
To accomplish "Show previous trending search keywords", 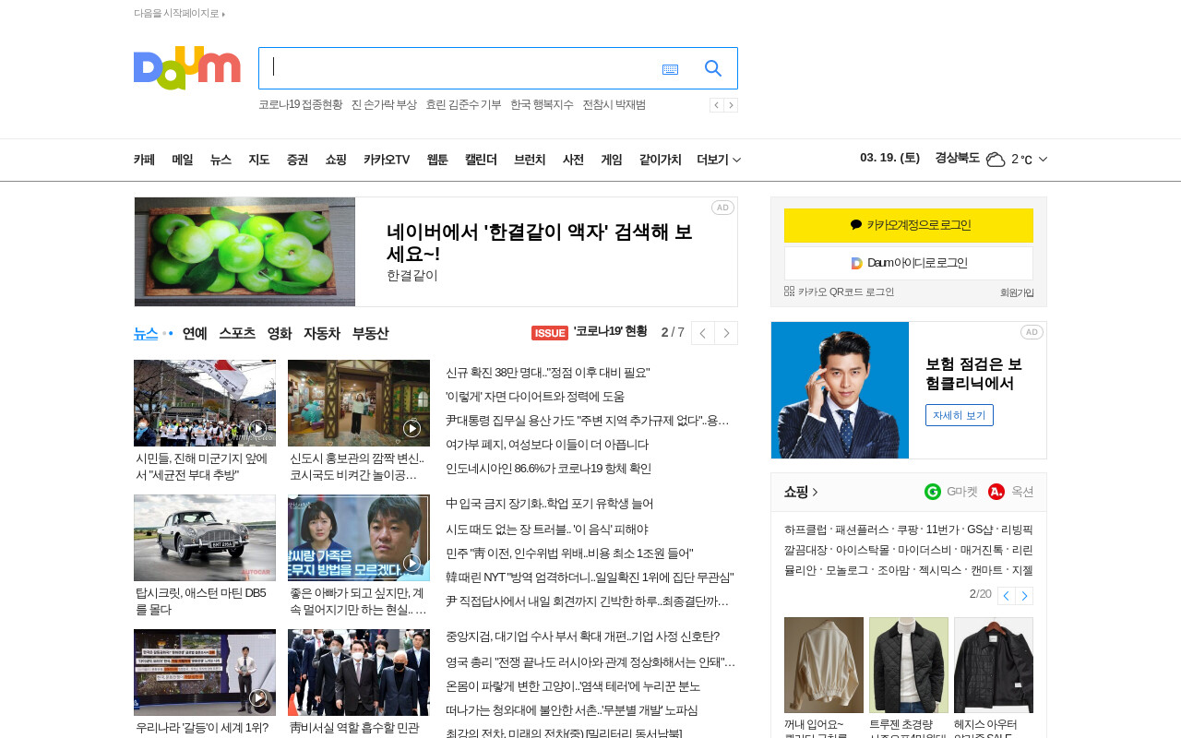I will point(716,105).
